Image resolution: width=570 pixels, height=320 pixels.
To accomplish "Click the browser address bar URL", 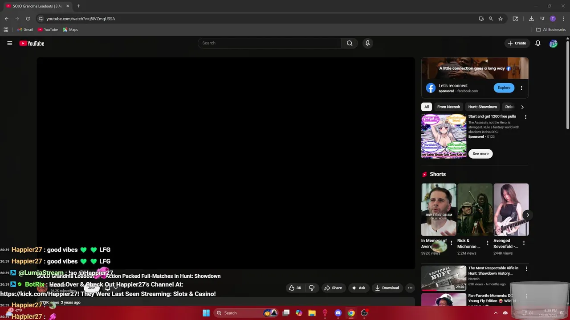I will [x=81, y=19].
